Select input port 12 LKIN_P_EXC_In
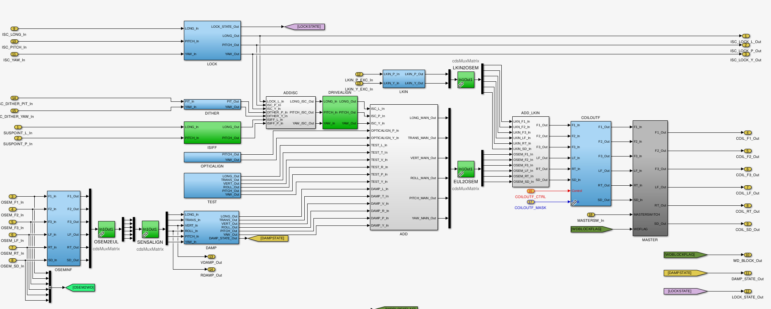 click(359, 74)
